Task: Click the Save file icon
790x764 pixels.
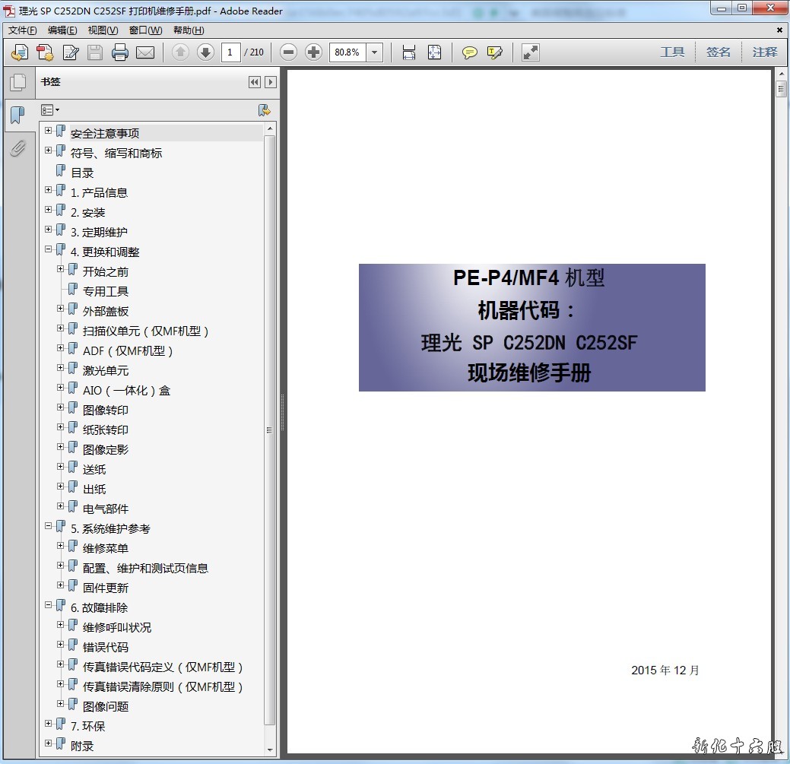Action: click(95, 52)
